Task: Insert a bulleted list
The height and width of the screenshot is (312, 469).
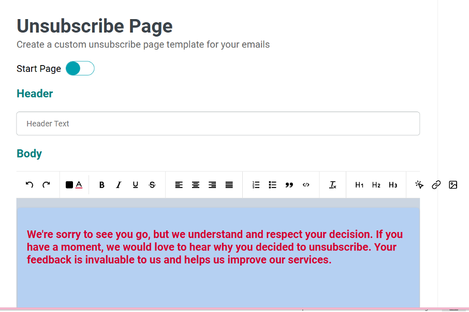Action: click(272, 185)
